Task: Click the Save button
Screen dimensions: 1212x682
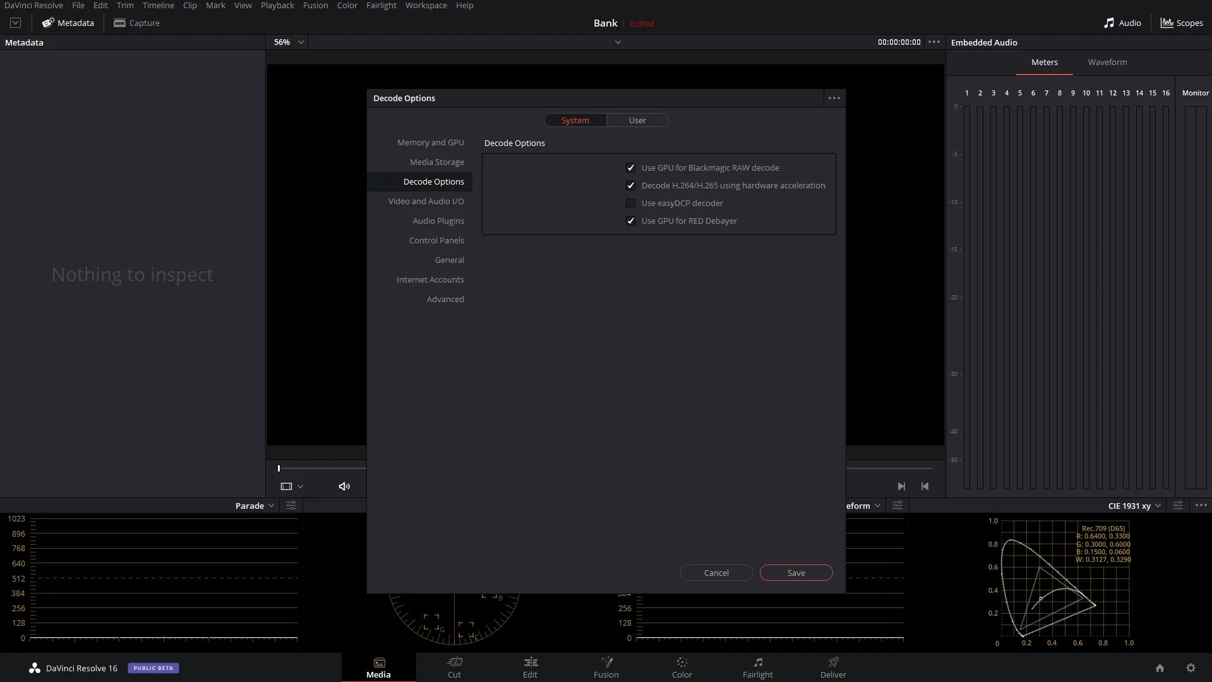Action: pos(796,573)
